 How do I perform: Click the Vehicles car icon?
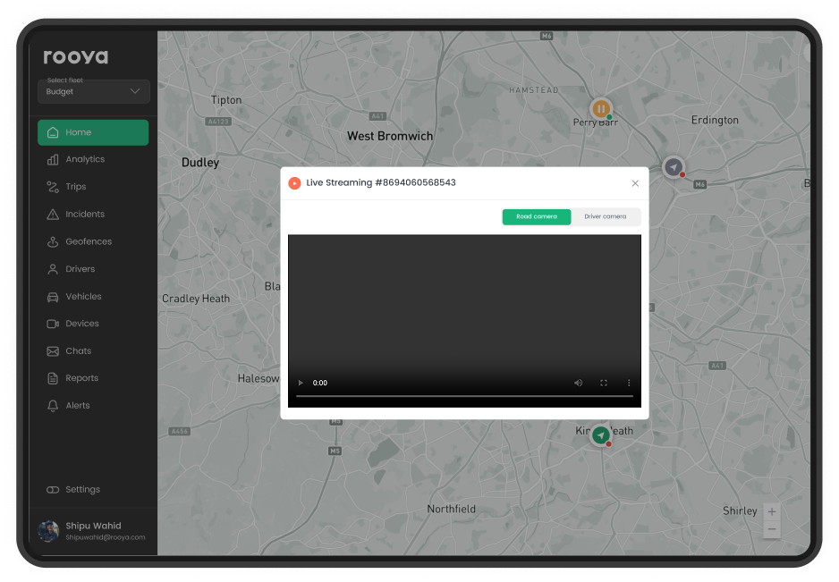coord(53,297)
